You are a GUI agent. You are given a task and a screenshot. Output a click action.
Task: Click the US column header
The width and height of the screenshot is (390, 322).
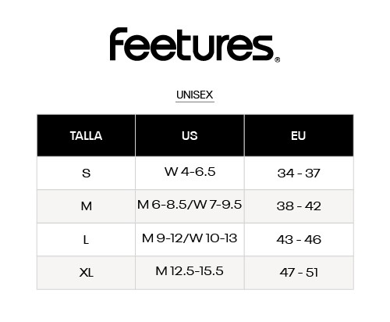coord(190,135)
